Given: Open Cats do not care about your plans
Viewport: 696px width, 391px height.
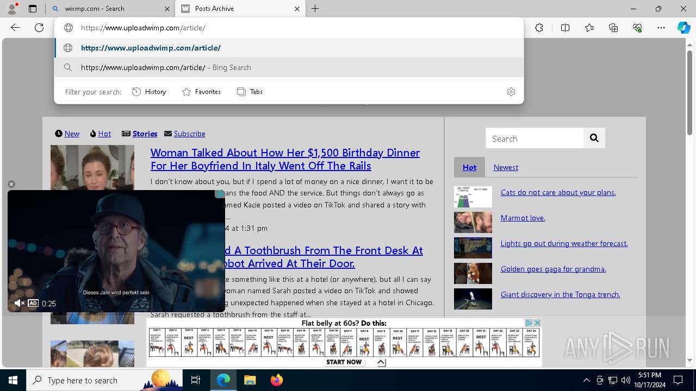Looking at the screenshot, I should (x=558, y=192).
